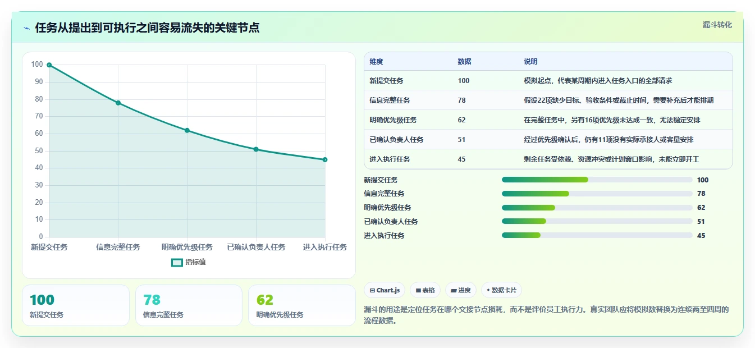Click the description starting with 假设22项
This screenshot has width=755, height=348.
coord(619,100)
